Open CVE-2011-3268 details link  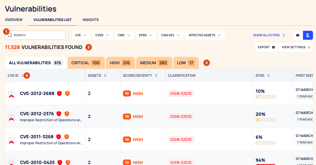pyautogui.click(x=37, y=137)
